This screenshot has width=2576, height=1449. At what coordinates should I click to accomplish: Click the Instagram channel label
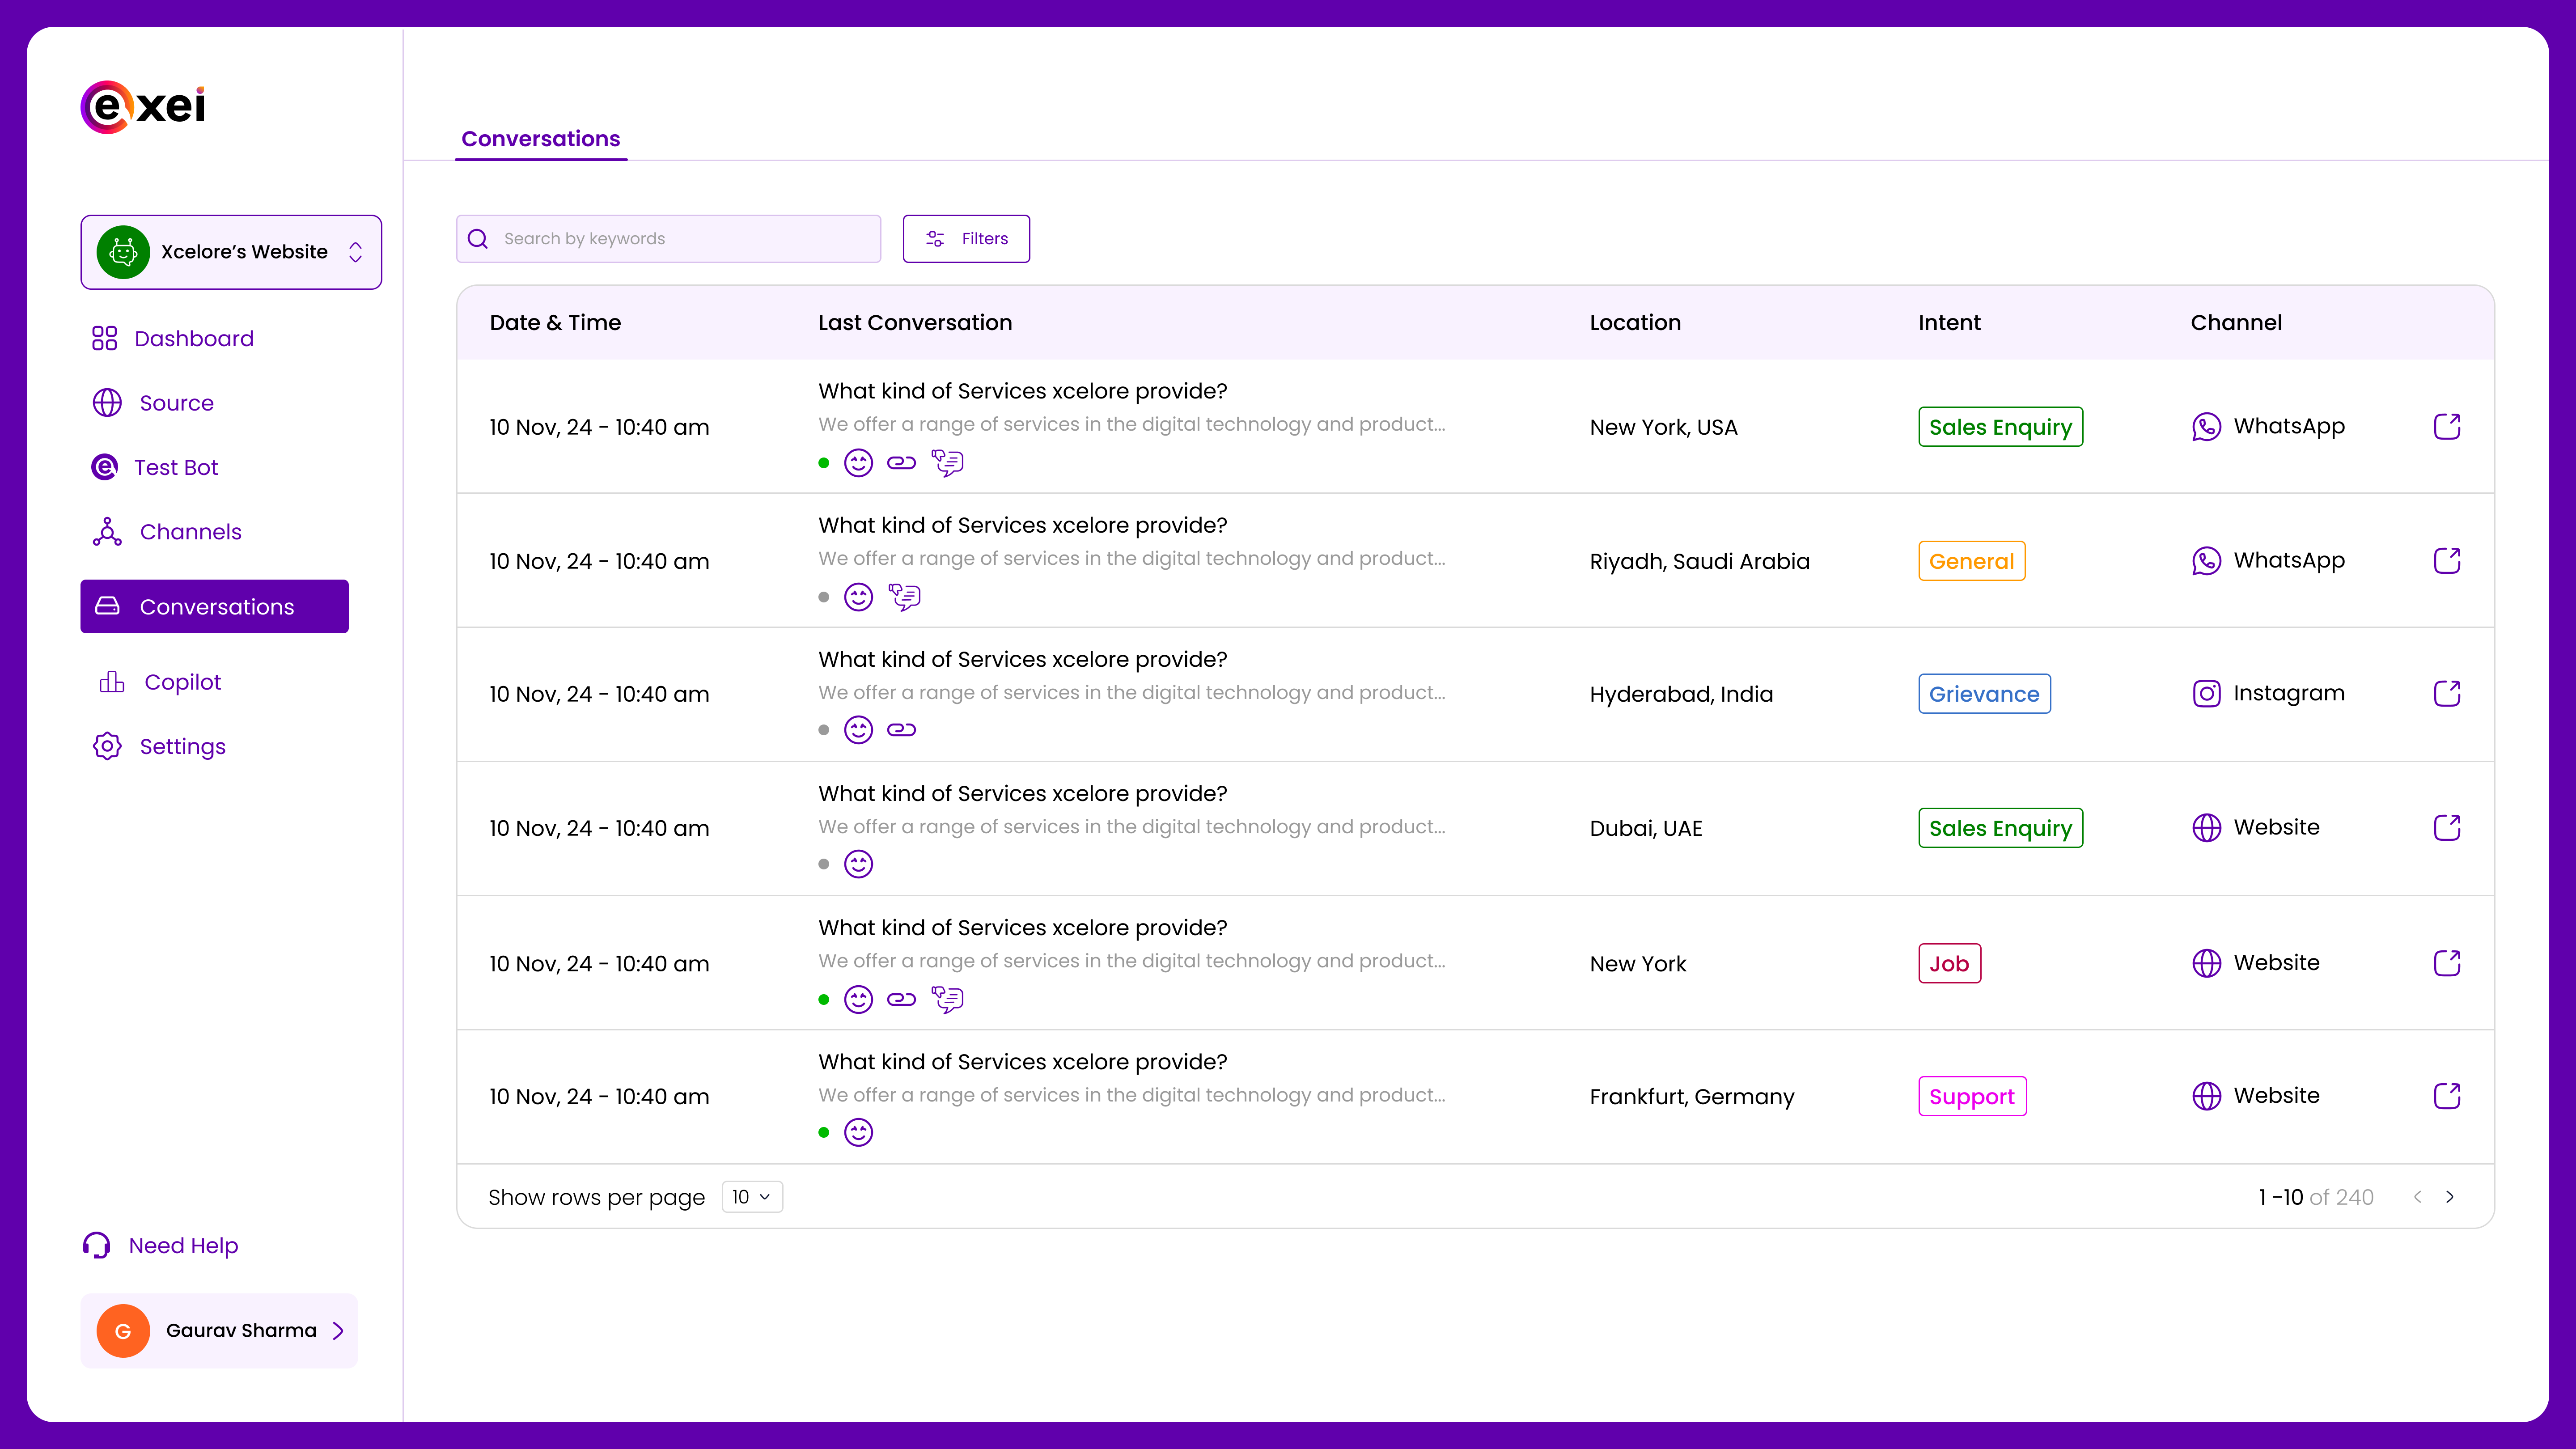click(x=2289, y=693)
